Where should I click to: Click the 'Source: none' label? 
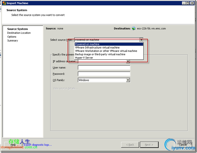(54, 28)
